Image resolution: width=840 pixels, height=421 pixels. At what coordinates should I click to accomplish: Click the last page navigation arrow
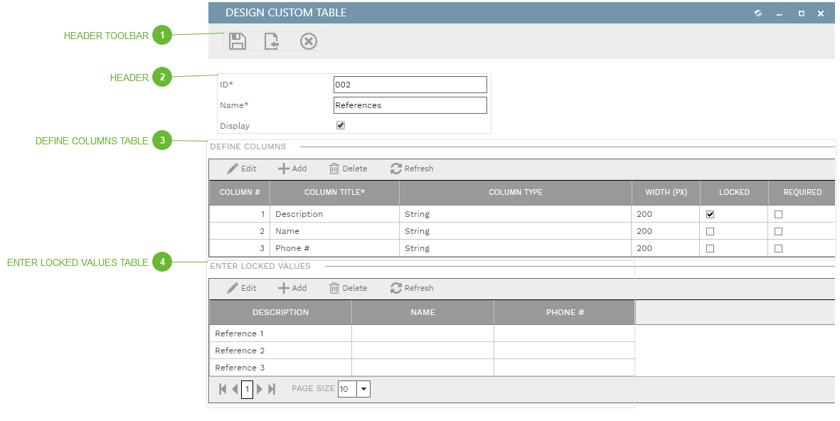tap(271, 389)
